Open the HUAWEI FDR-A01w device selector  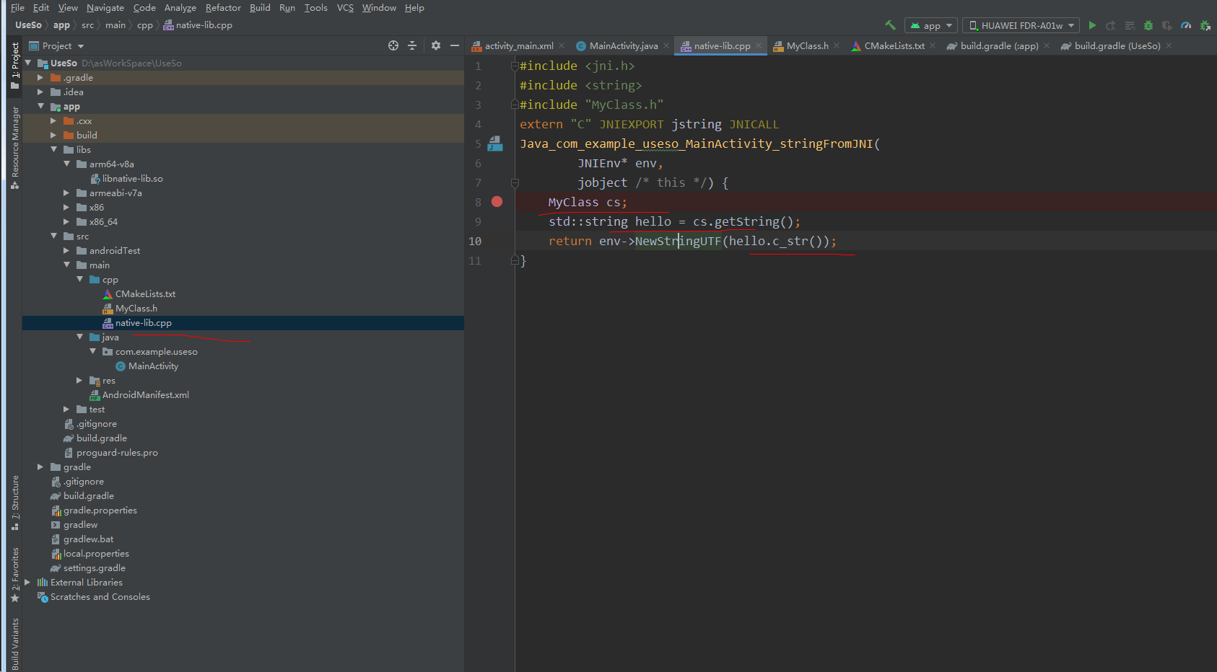pyautogui.click(x=1020, y=25)
